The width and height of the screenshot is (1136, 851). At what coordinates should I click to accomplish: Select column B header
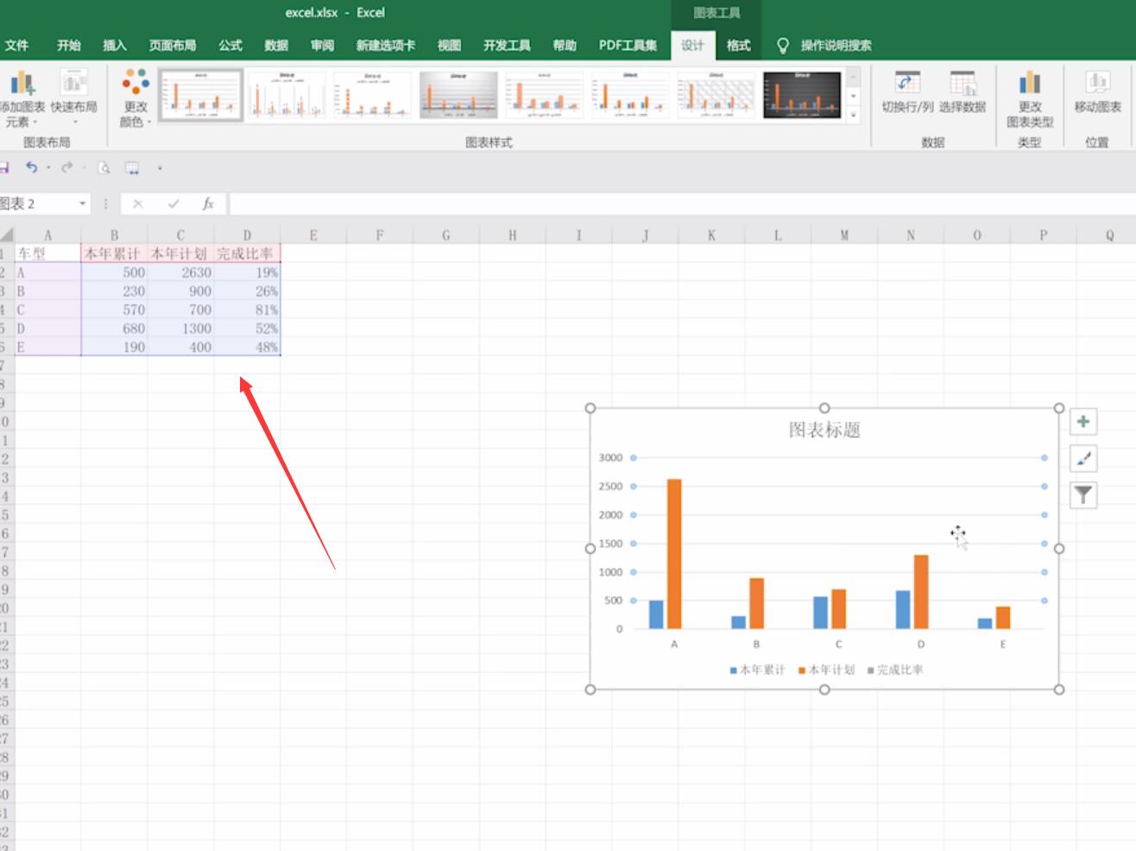coord(114,235)
